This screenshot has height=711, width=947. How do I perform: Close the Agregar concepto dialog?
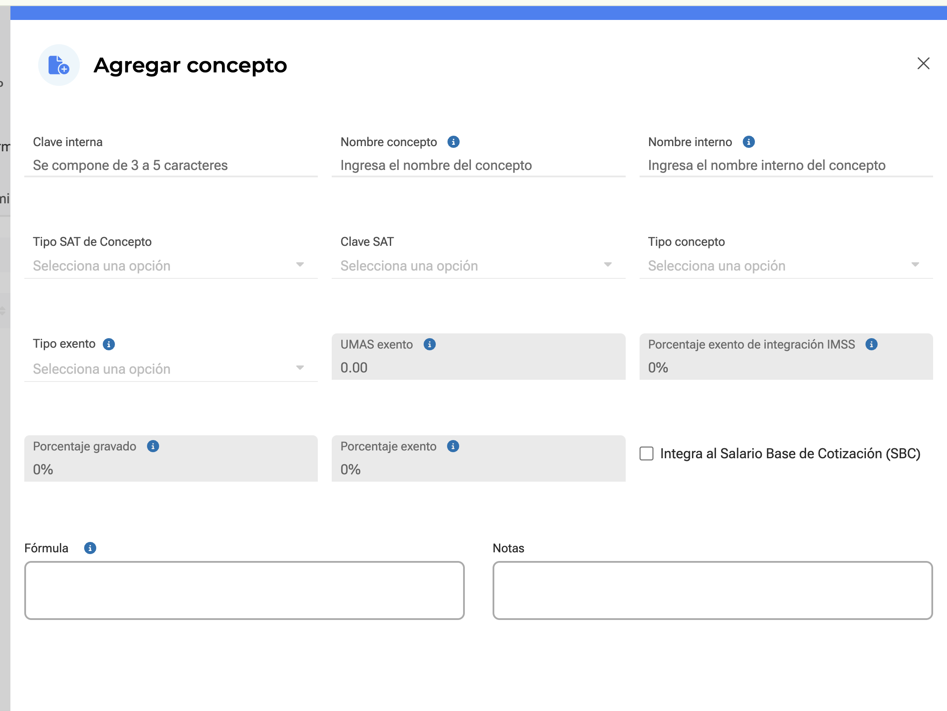[923, 64]
